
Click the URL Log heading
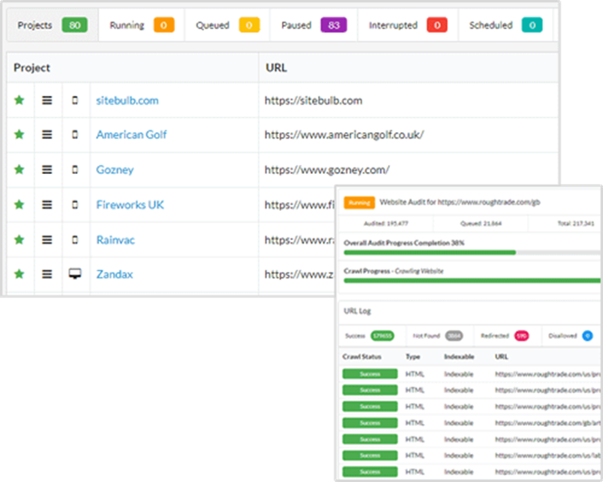pyautogui.click(x=357, y=311)
